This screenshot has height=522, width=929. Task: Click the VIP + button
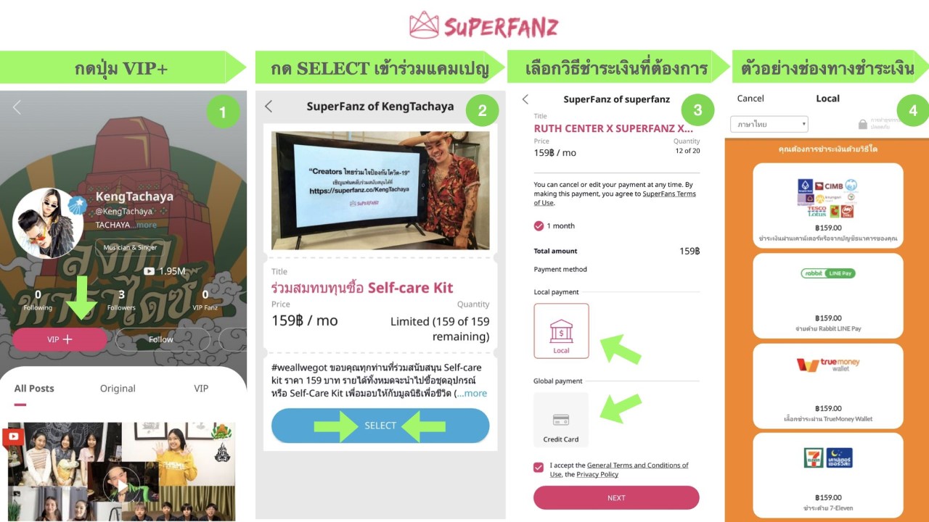60,339
